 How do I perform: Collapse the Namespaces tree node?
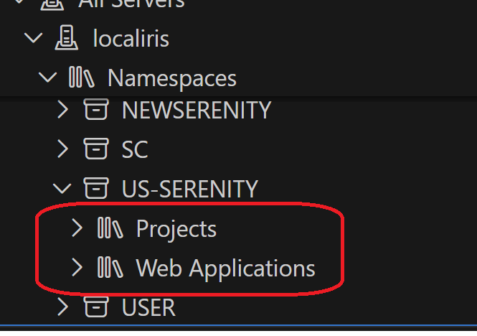(x=48, y=77)
